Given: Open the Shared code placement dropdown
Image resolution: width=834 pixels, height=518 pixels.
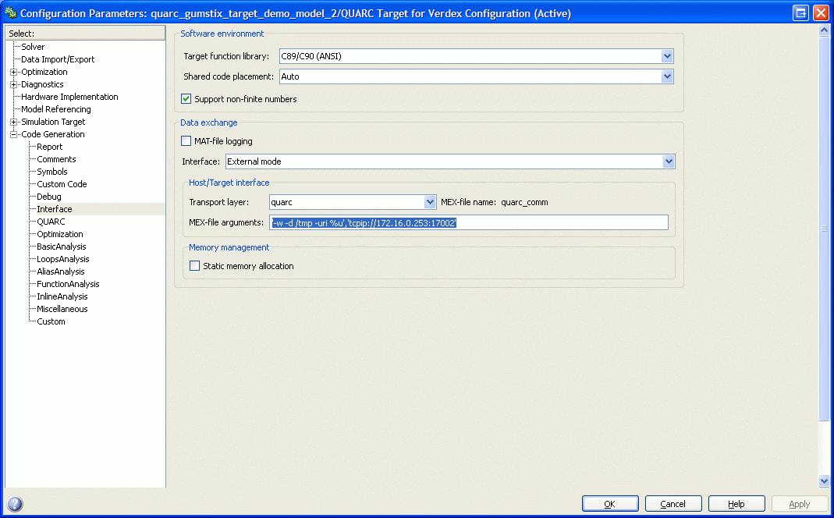Looking at the screenshot, I should [x=667, y=76].
